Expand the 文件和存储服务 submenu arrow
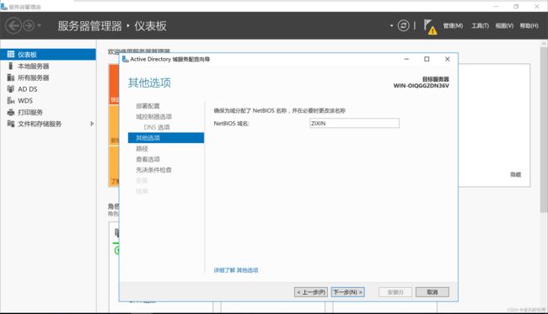548x314 pixels. 92,124
